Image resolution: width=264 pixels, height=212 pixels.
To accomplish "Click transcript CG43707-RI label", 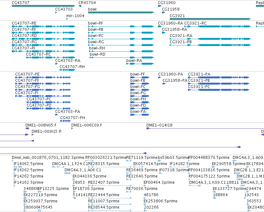I will tap(23, 48).
